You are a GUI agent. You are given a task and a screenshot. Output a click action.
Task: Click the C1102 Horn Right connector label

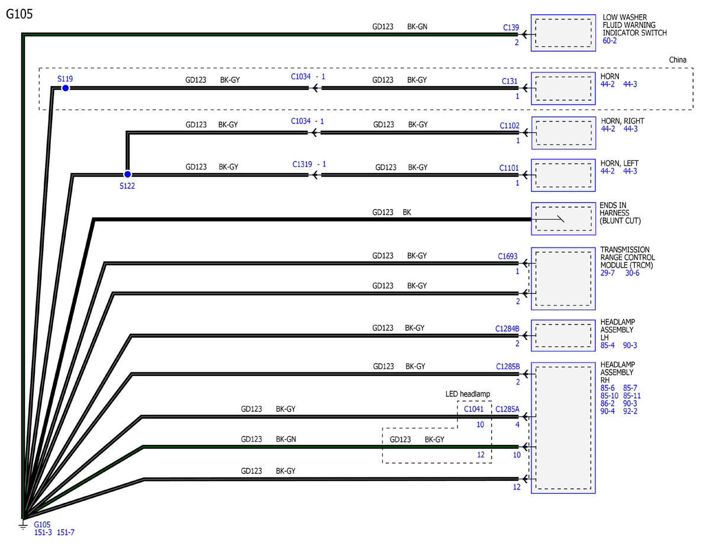[x=509, y=126]
